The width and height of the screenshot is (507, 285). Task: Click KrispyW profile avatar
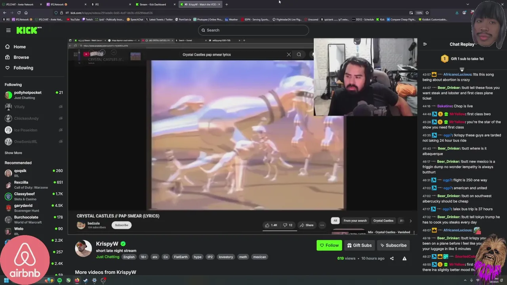pyautogui.click(x=83, y=248)
